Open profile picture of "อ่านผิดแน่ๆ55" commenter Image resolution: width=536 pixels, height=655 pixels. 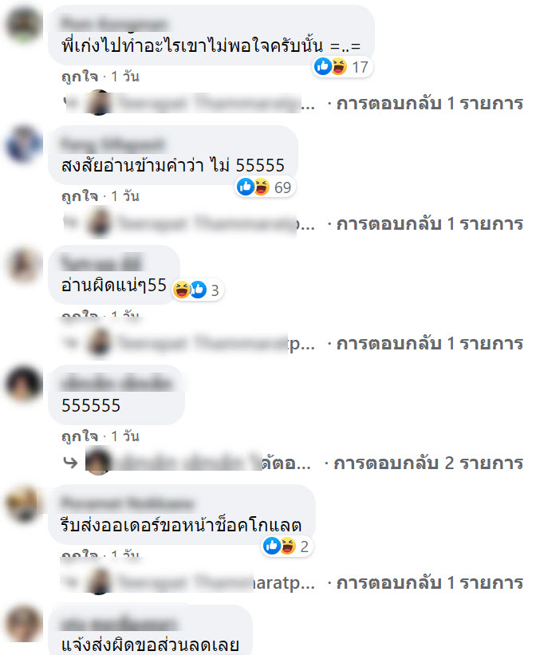tap(23, 263)
